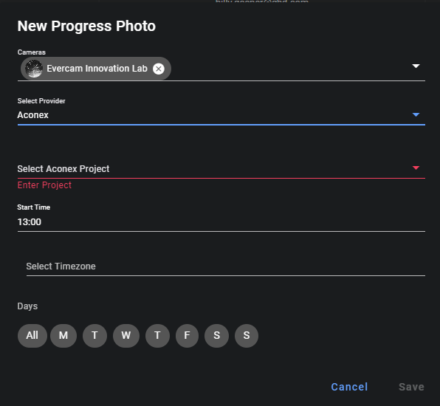Toggle the M (Monday) day chip
The image size is (440, 406).
tap(63, 336)
